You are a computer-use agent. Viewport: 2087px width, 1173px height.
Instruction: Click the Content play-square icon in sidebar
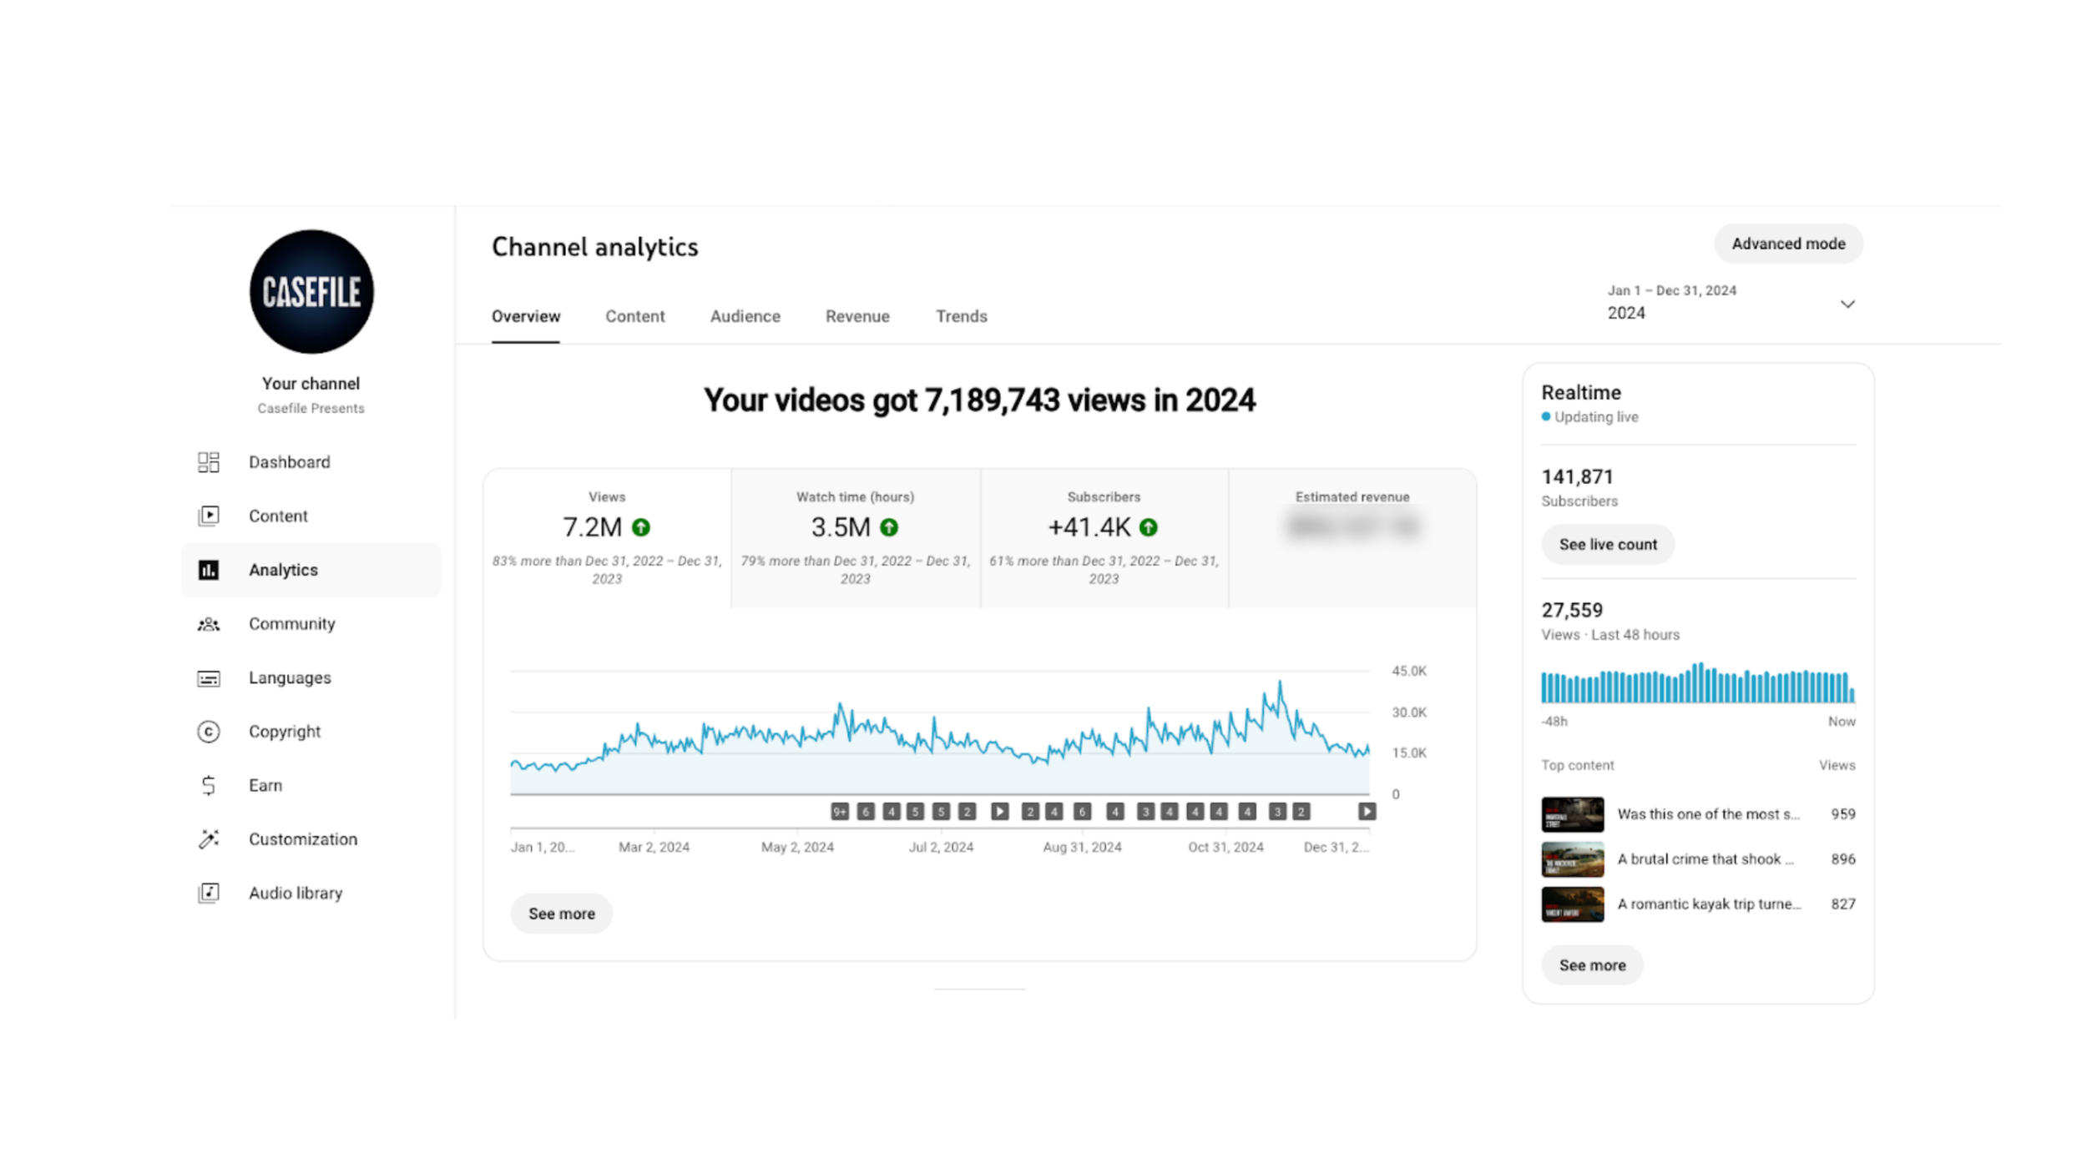pyautogui.click(x=209, y=516)
